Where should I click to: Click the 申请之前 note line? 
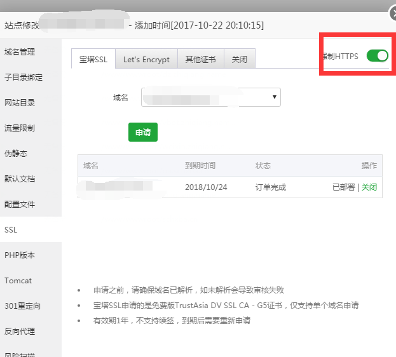click(x=189, y=290)
